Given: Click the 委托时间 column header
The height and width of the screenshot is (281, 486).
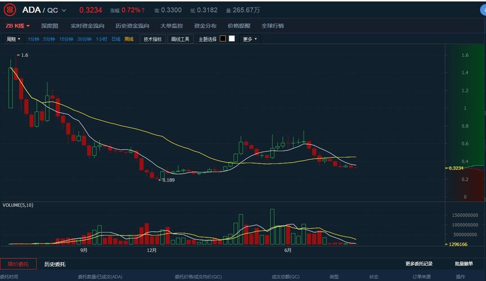Looking at the screenshot, I should coord(9,277).
